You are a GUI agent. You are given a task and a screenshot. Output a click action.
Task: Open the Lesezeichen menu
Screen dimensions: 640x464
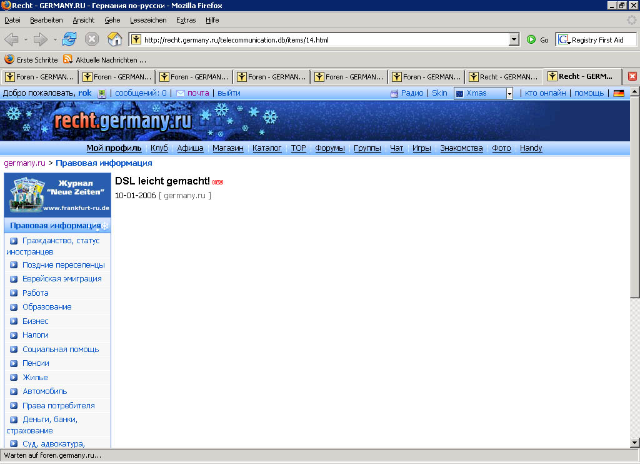(x=148, y=20)
